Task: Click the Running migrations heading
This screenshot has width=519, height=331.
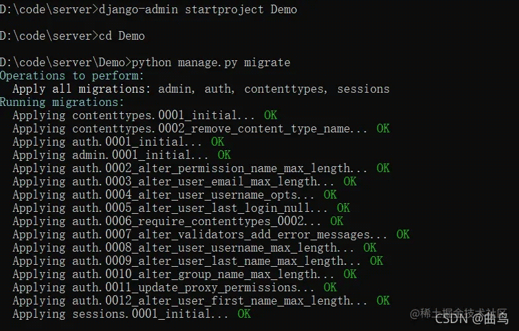Action: point(62,102)
